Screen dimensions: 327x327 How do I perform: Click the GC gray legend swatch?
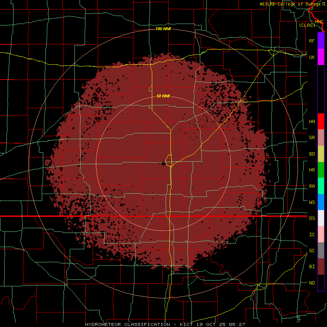pos(321,250)
